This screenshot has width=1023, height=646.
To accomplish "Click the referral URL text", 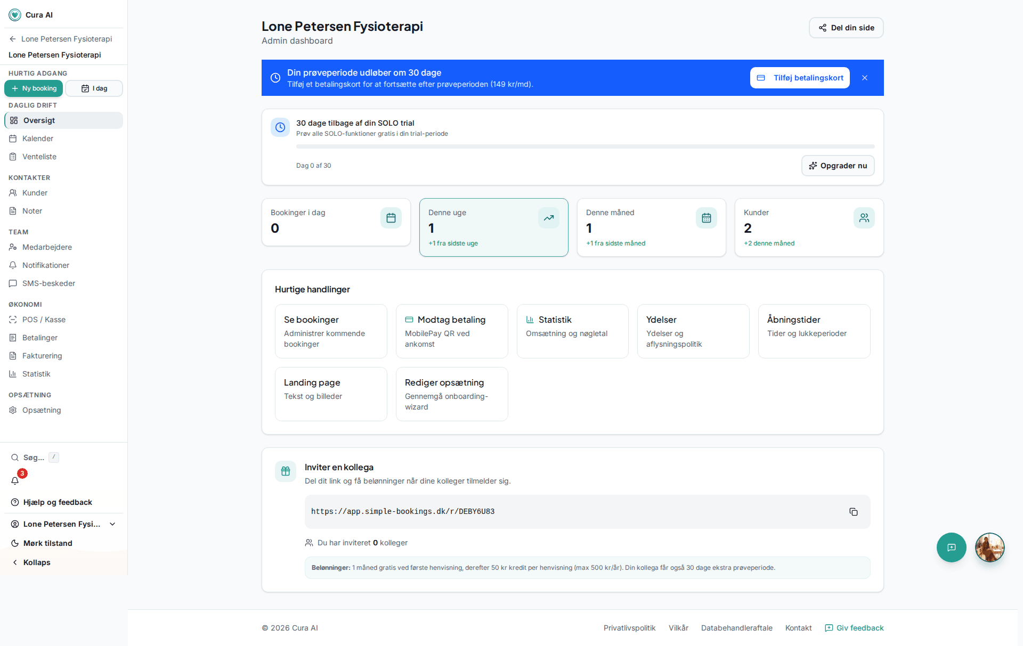I will click(x=403, y=512).
